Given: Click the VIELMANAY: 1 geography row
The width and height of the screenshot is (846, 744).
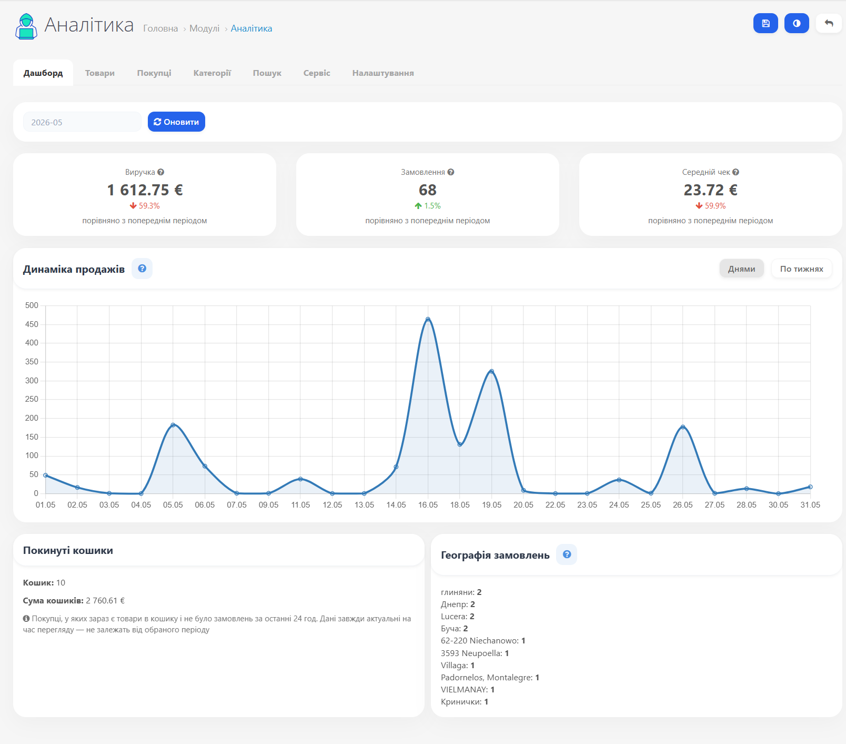Looking at the screenshot, I should [468, 689].
